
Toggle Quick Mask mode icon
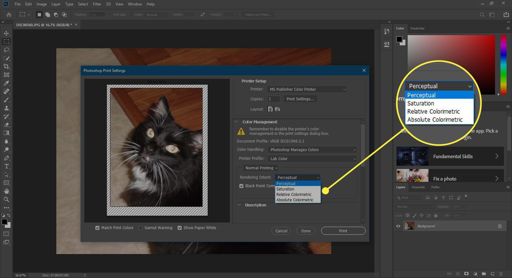click(6, 234)
